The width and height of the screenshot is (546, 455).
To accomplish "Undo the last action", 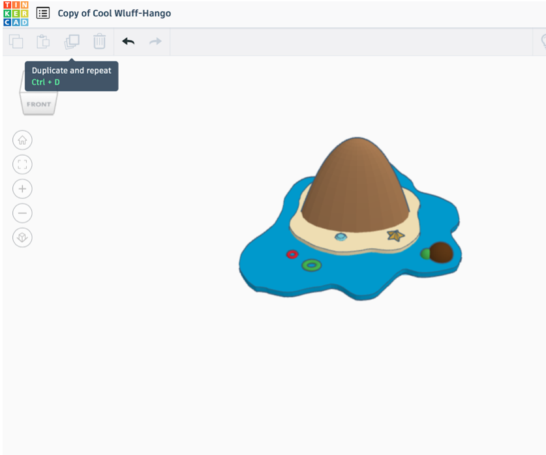I will click(x=128, y=41).
